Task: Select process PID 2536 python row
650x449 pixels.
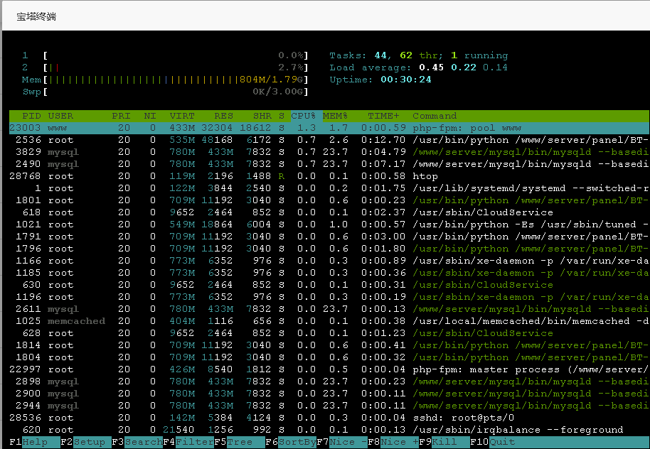Action: [x=329, y=140]
